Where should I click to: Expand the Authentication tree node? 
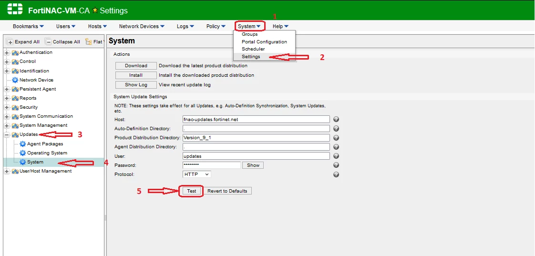(7, 52)
